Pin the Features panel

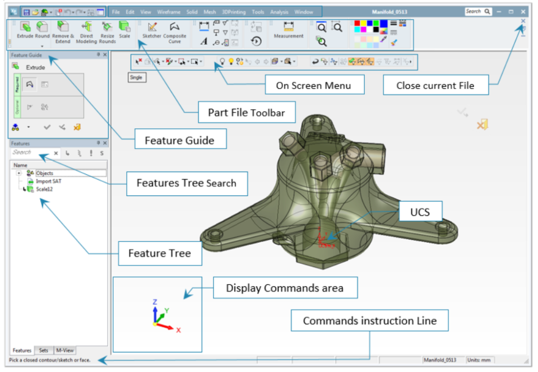(98, 143)
